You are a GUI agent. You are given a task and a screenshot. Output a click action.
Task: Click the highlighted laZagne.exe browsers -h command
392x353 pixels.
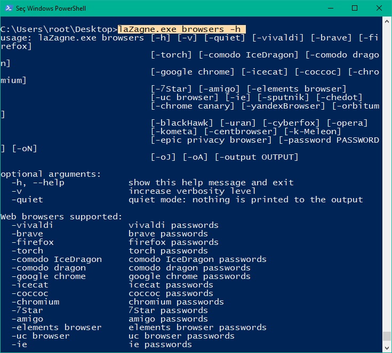(x=181, y=29)
